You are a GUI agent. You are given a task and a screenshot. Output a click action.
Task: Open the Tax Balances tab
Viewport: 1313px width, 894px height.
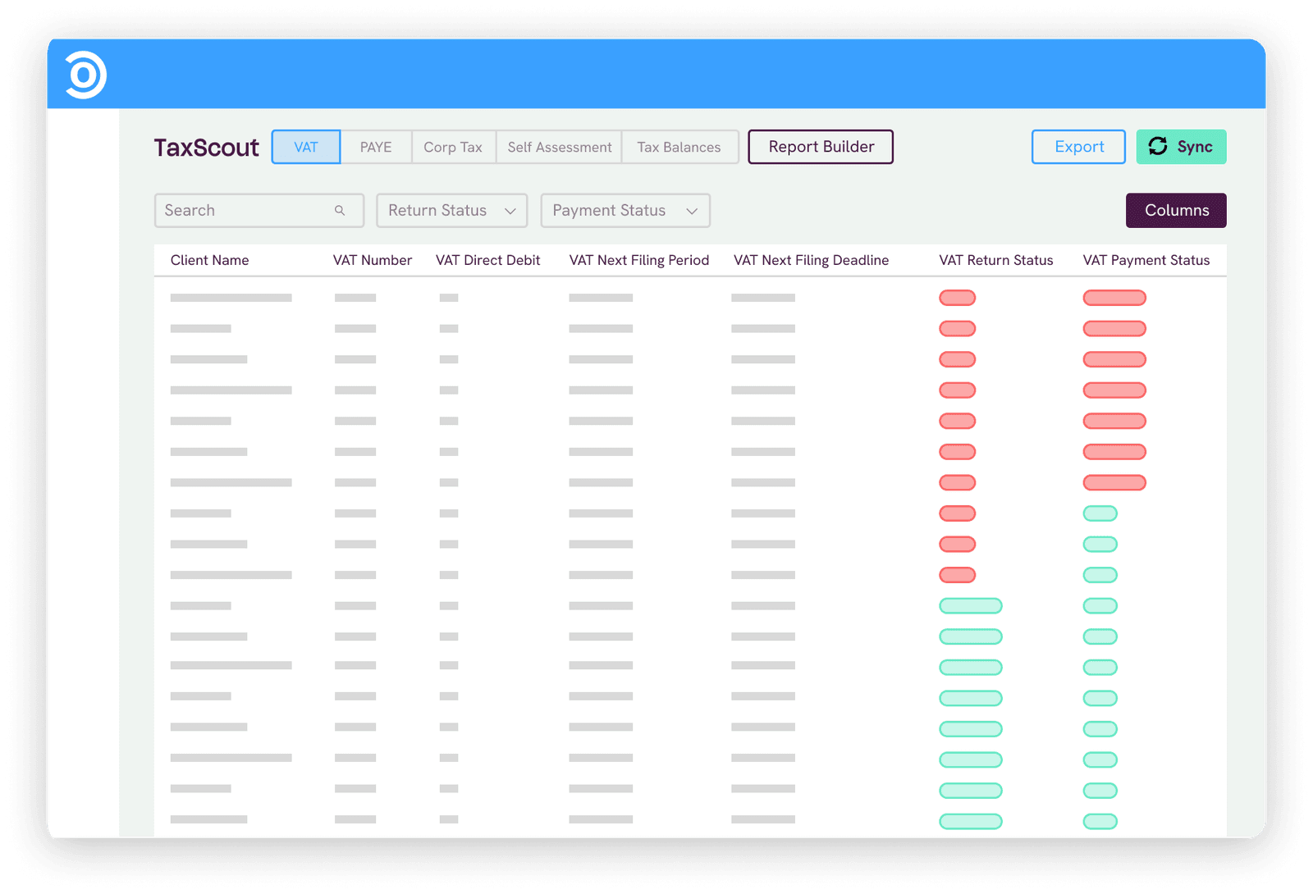[679, 147]
